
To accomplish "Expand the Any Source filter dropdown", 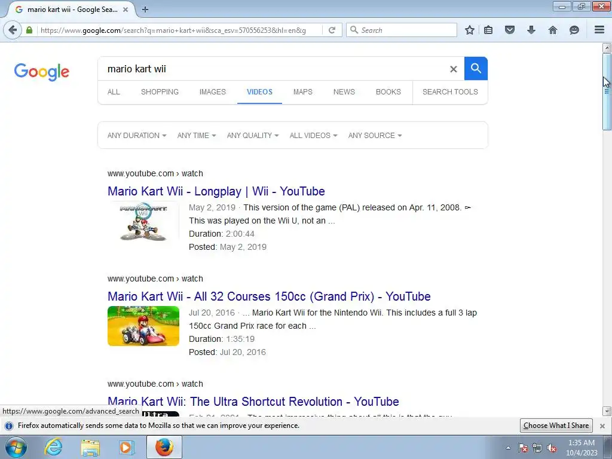I will 375,136.
